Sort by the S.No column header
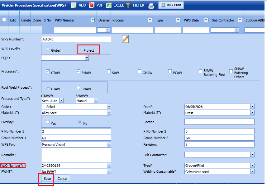 coord(47,20)
